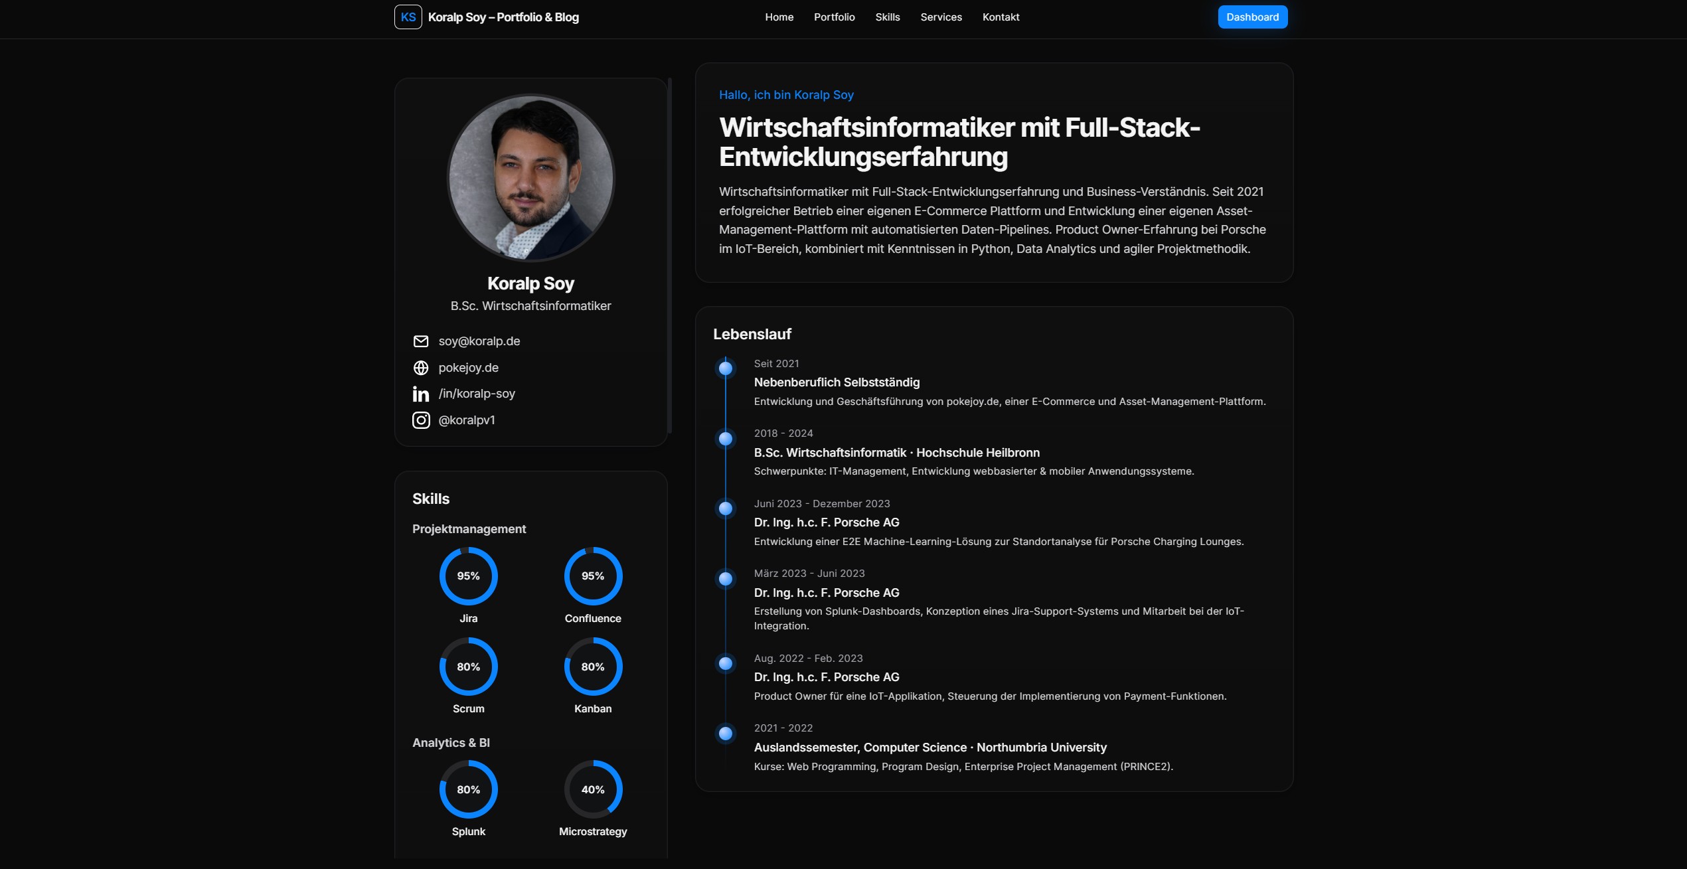Open the /in/koralp-soy LinkedIn link
The width and height of the screenshot is (1687, 869).
point(476,394)
